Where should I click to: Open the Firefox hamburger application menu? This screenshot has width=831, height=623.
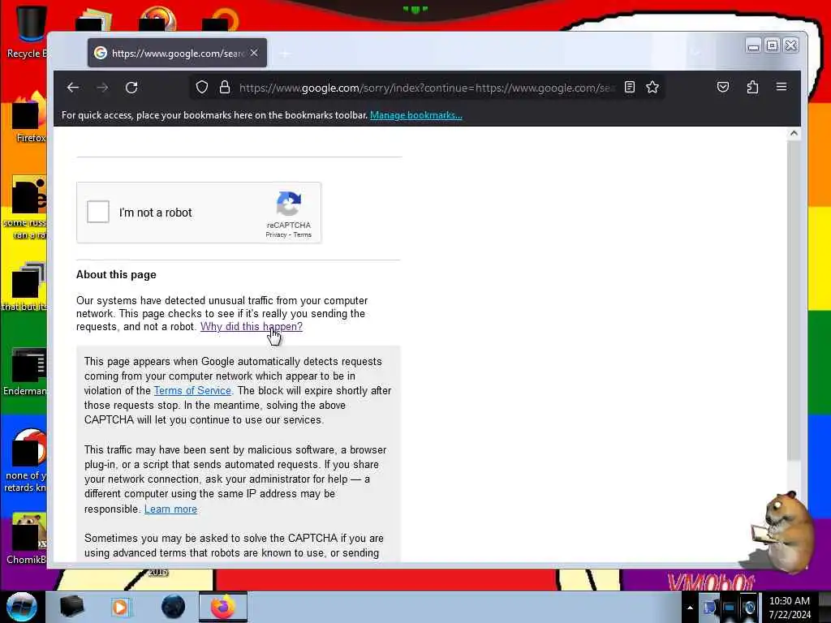781,87
